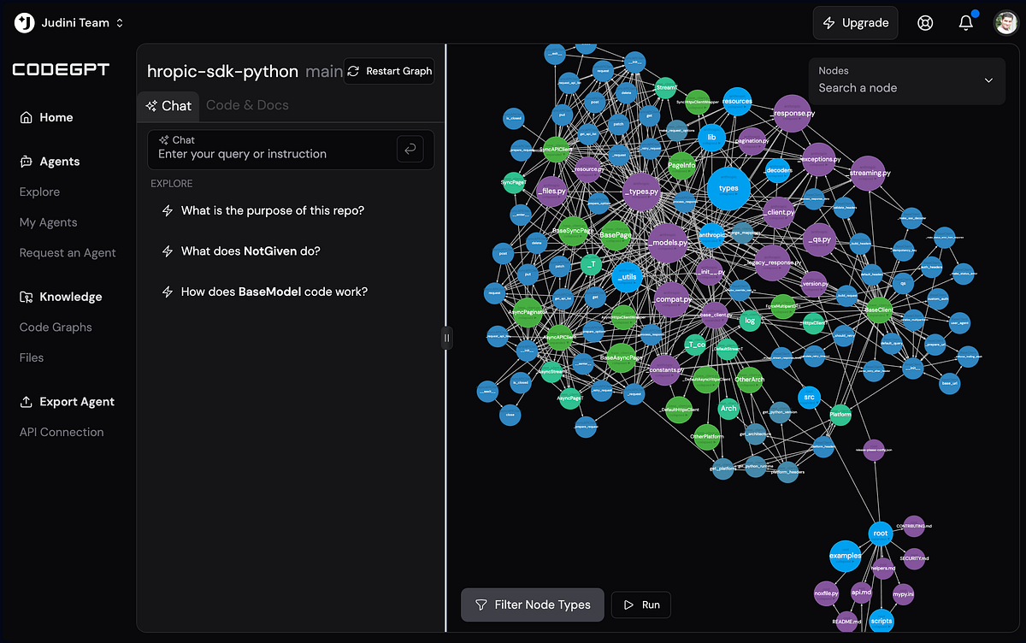Collapse the chat panel with the divider handle

pos(446,338)
